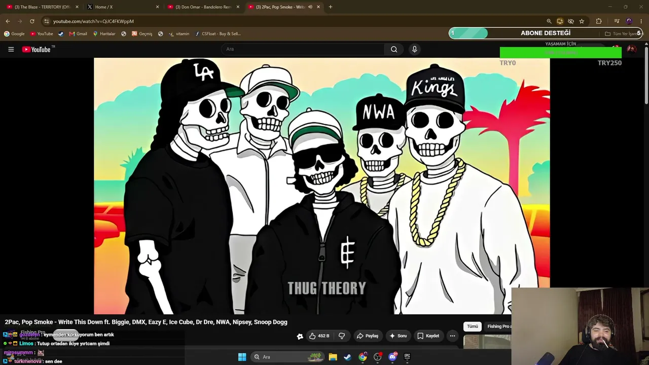Go to YouTube home via the logo
This screenshot has height=365, width=649.
(x=37, y=49)
